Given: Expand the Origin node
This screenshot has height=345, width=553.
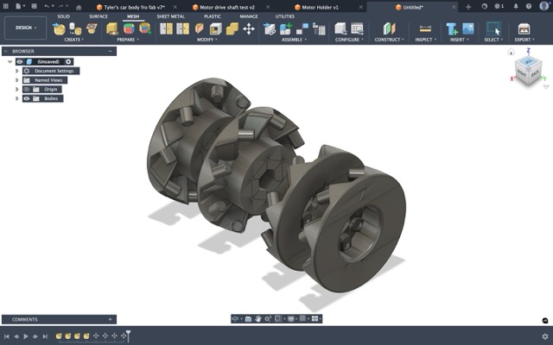Looking at the screenshot, I should click(16, 90).
